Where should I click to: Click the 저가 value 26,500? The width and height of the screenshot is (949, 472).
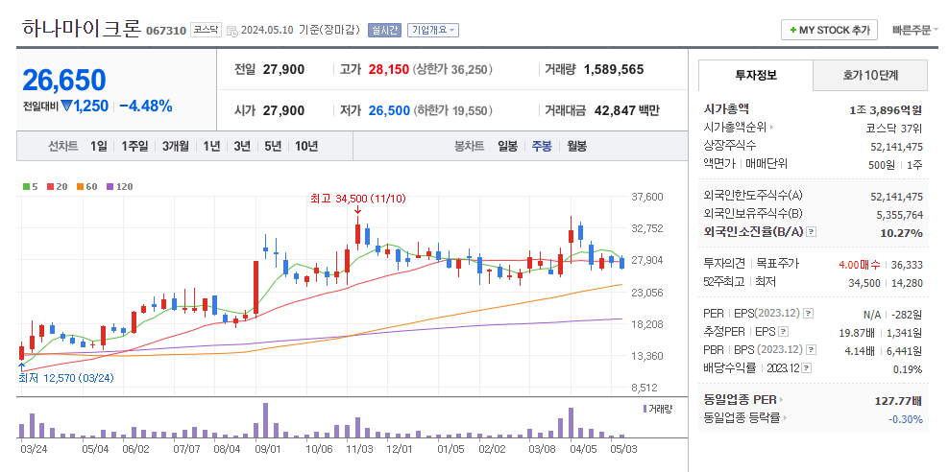point(389,110)
